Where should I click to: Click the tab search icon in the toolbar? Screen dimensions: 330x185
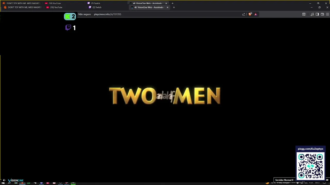(304, 14)
